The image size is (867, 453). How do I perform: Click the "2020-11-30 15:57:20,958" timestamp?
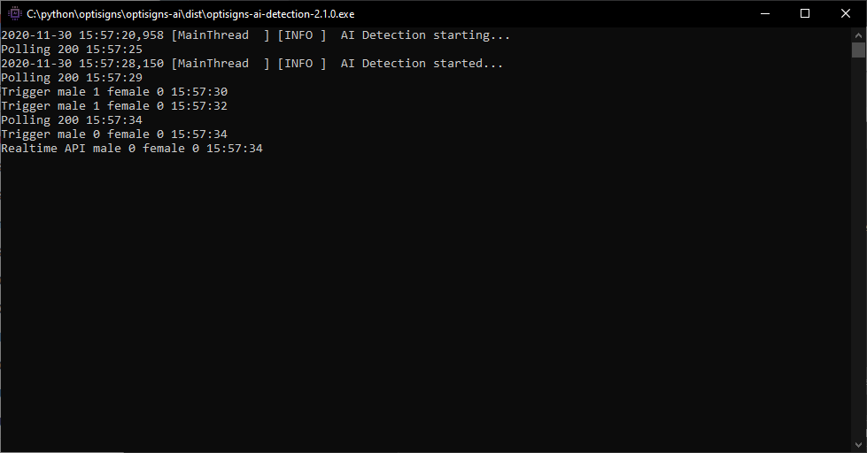[x=82, y=35]
